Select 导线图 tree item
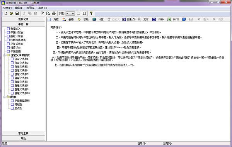 18,105
